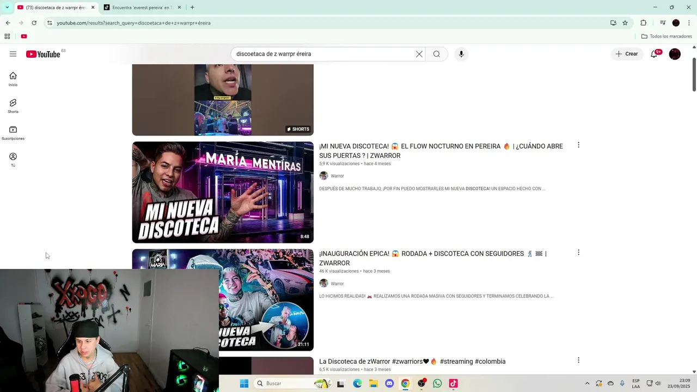Open a new browser tab
Image resolution: width=697 pixels, height=392 pixels.
(192, 7)
